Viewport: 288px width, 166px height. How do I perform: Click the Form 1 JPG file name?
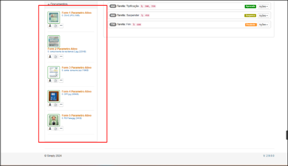click(71, 16)
